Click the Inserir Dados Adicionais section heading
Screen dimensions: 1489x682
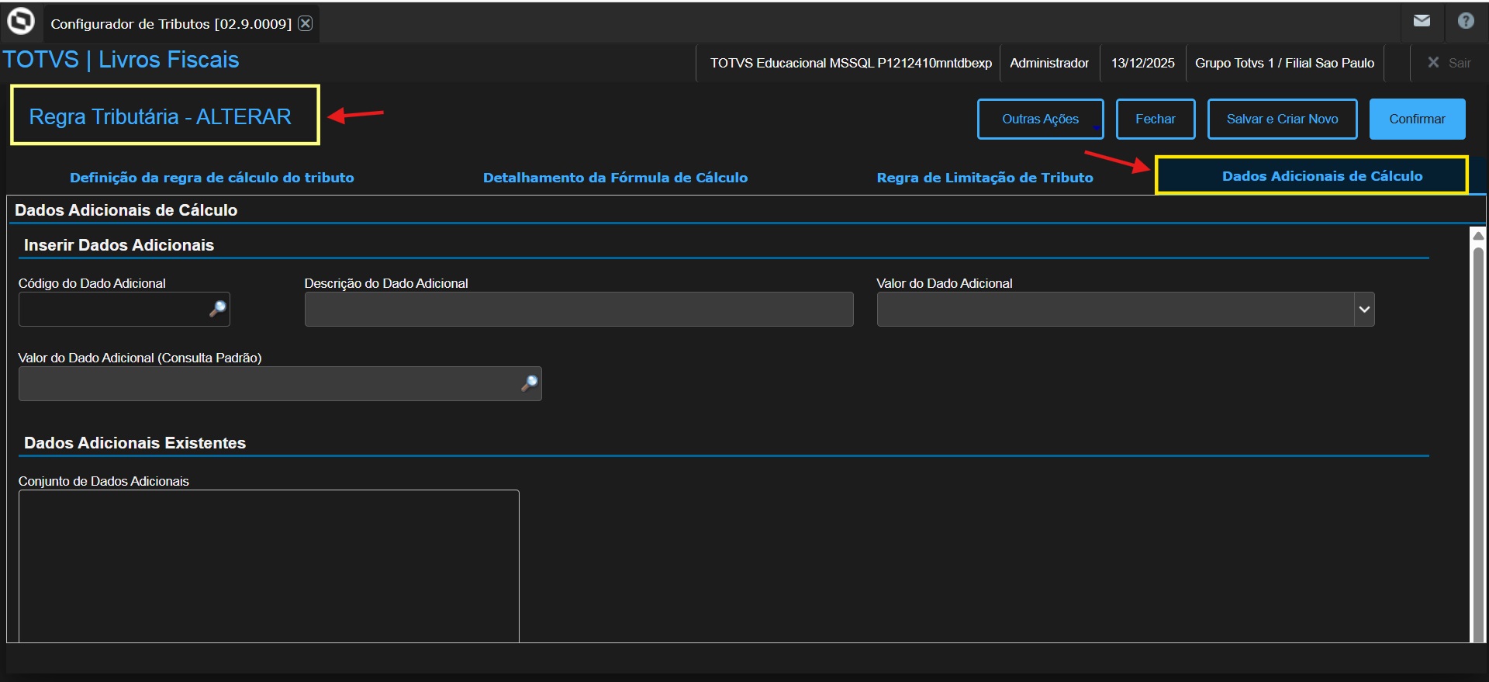pyautogui.click(x=119, y=245)
